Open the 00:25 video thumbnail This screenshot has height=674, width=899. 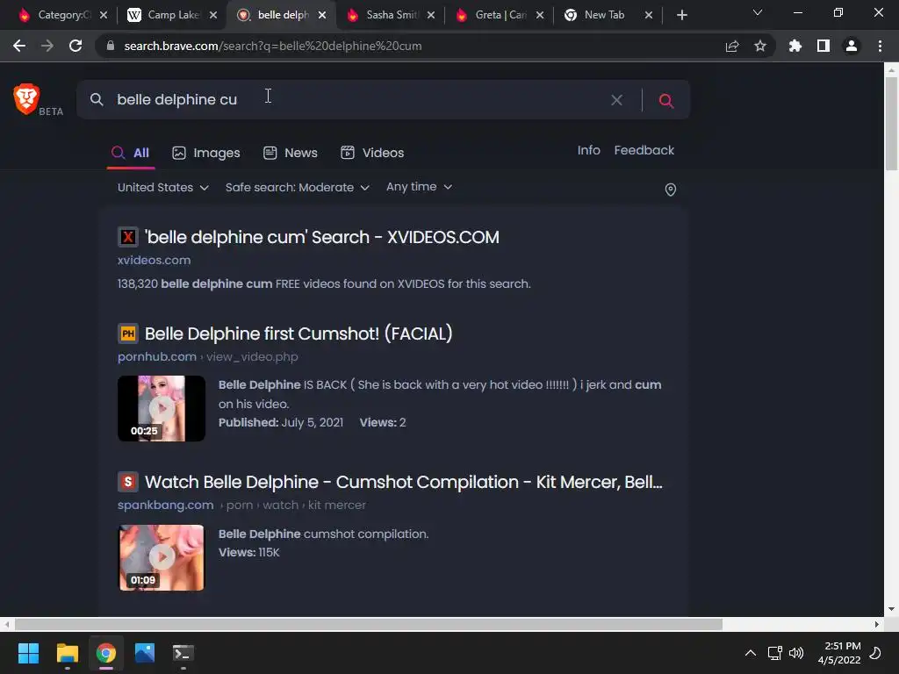click(162, 408)
